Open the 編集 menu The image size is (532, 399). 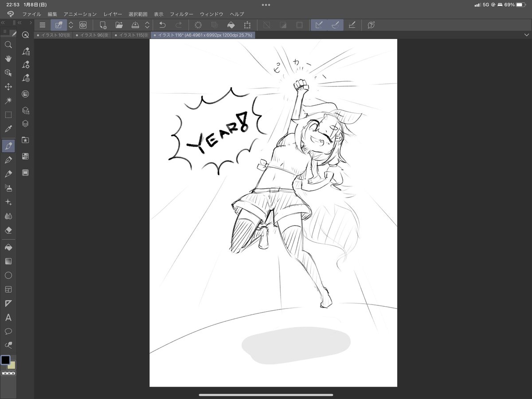(x=52, y=14)
